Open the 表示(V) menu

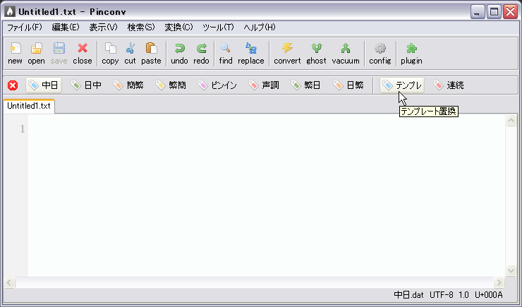[103, 28]
